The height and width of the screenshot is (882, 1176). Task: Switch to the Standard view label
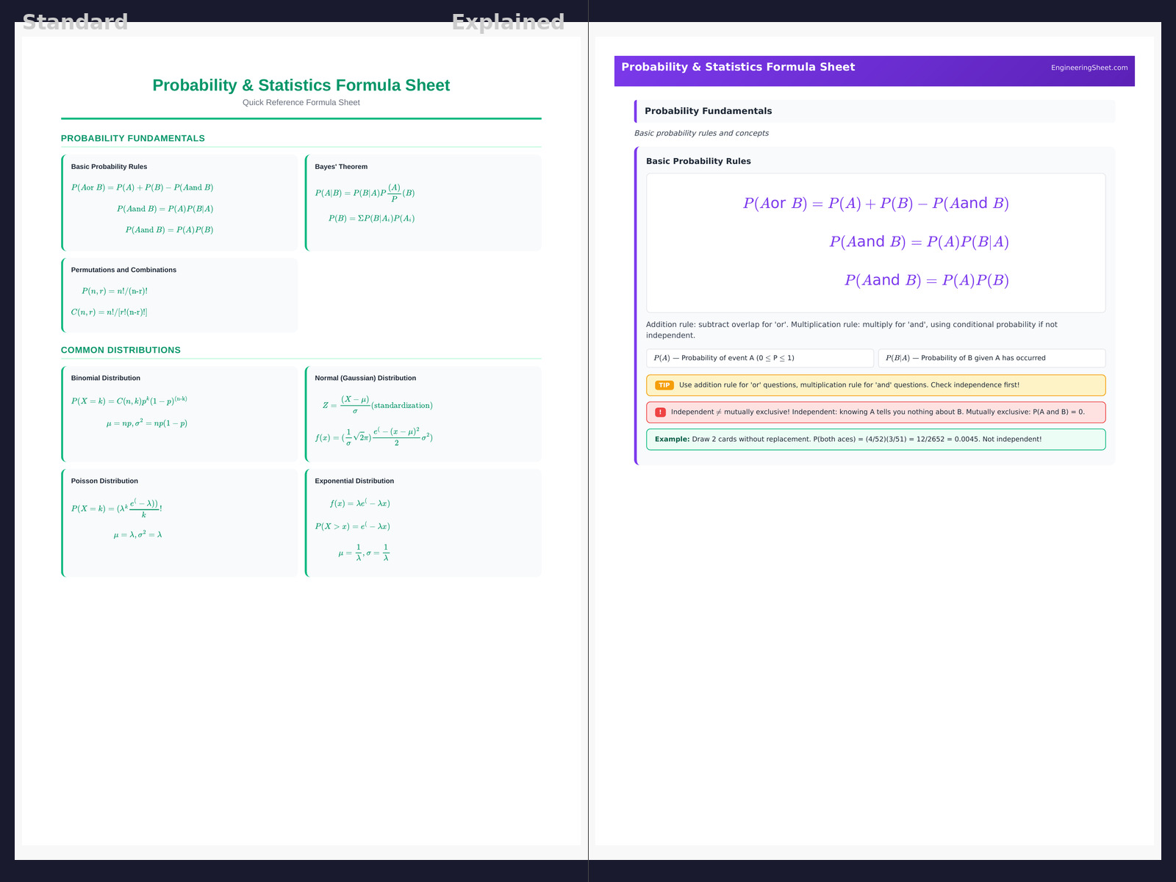[75, 22]
